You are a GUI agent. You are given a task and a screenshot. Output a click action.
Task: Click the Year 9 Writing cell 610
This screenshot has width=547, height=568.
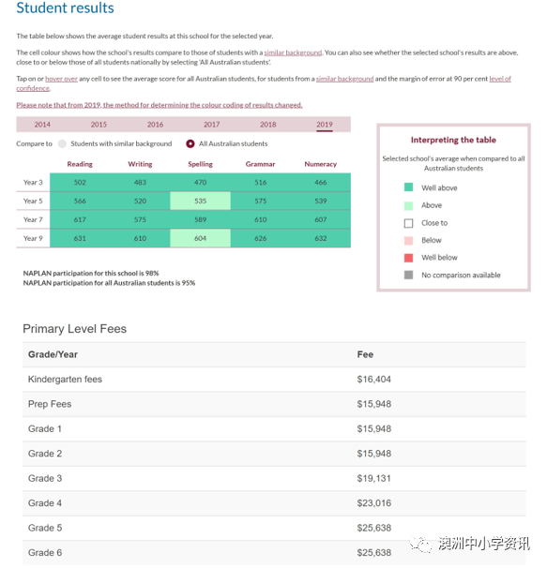pos(140,238)
